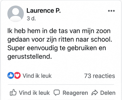Click Laurence P.'s grey profile avatar
This screenshot has height=100, width=122.
click(16, 14)
